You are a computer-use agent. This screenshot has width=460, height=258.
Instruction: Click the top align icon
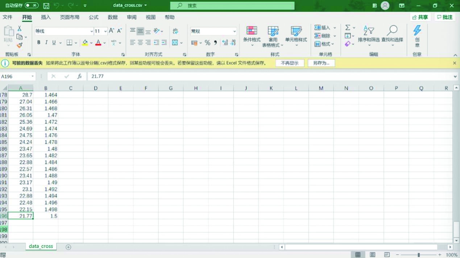coord(133,31)
